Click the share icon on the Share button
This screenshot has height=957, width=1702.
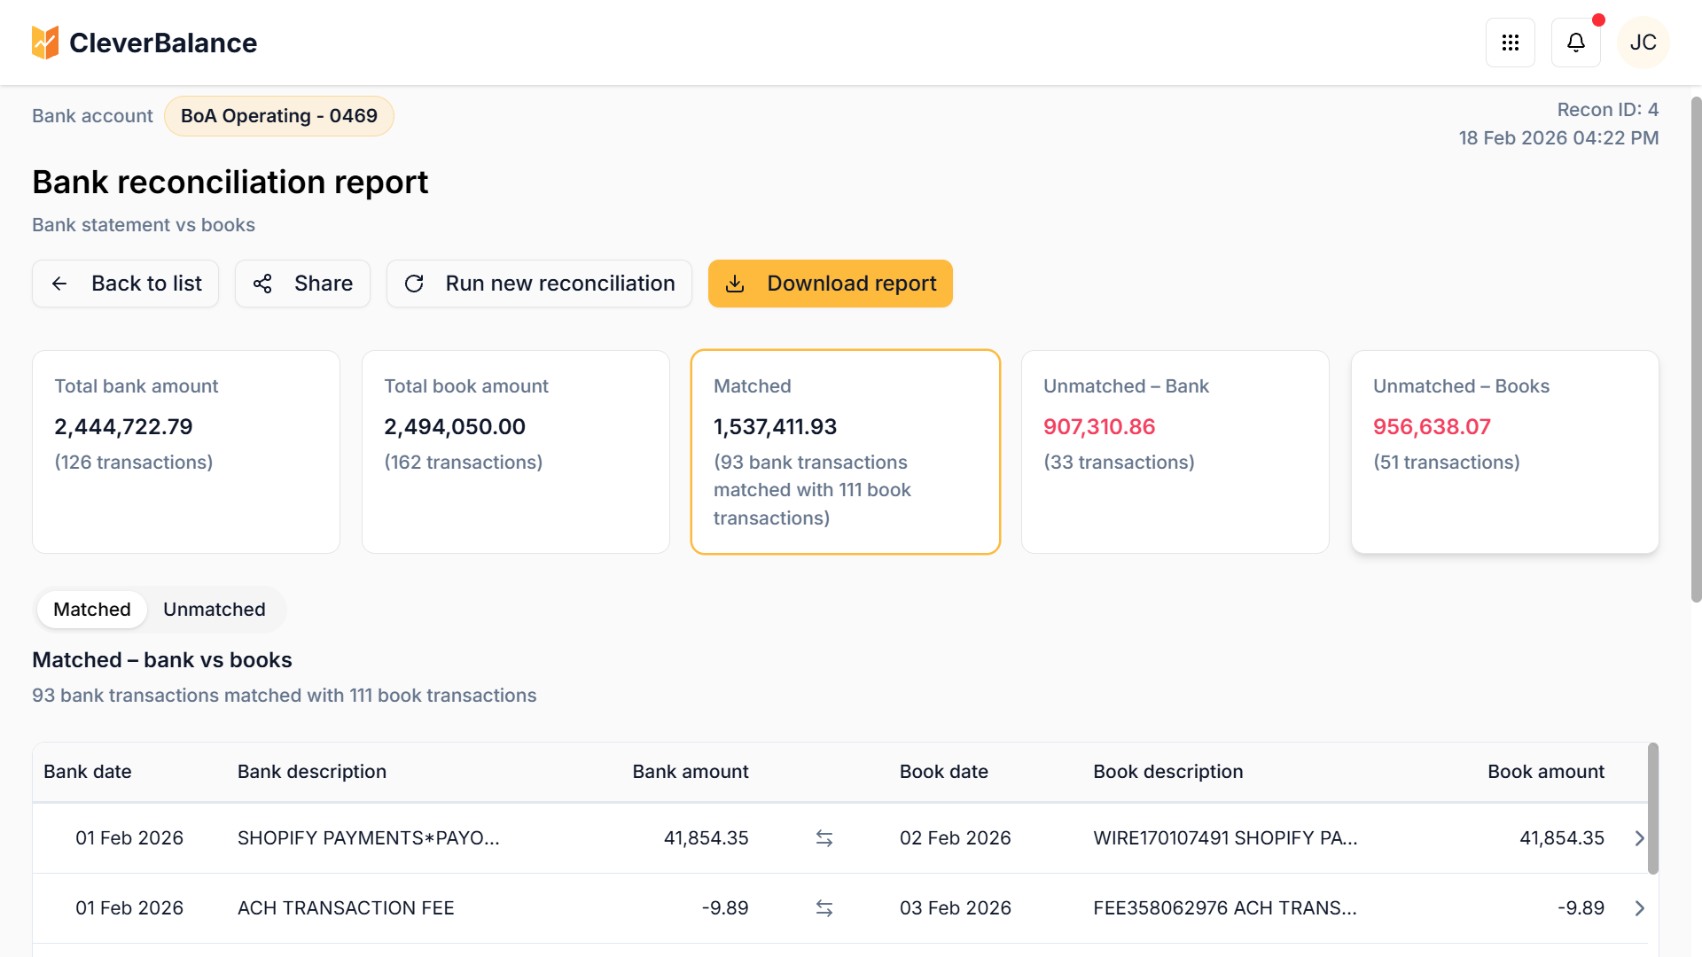pos(262,284)
